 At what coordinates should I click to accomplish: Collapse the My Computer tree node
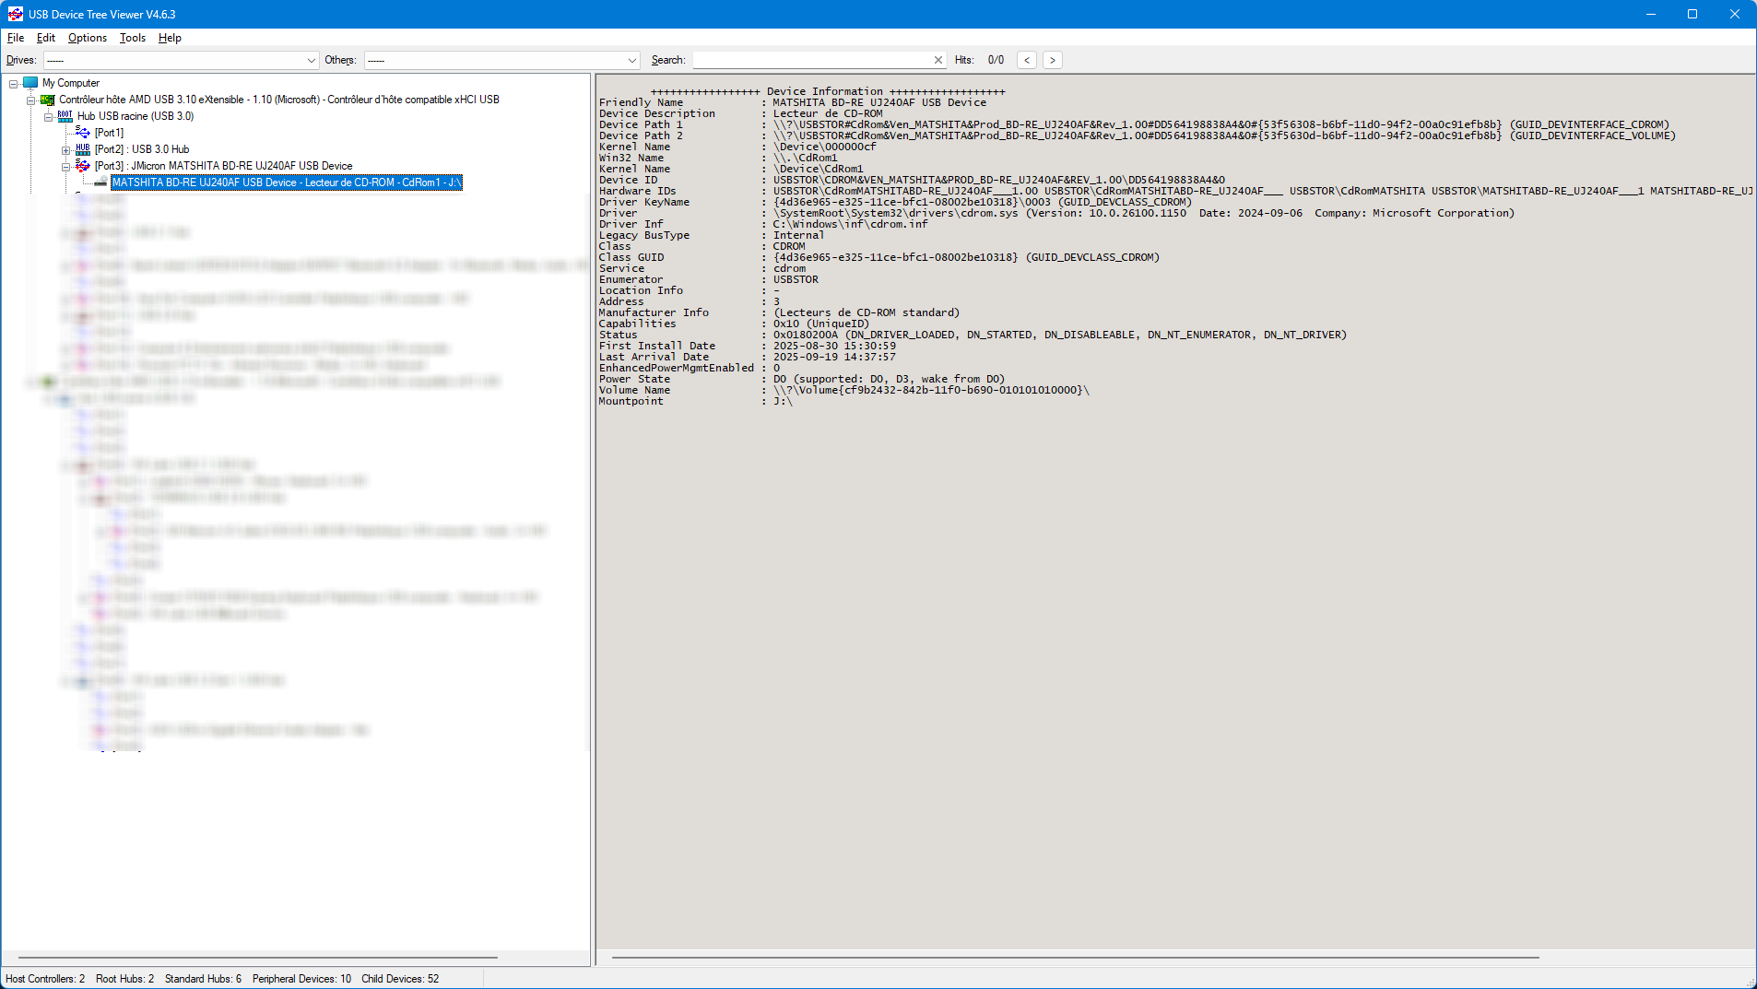click(x=14, y=83)
